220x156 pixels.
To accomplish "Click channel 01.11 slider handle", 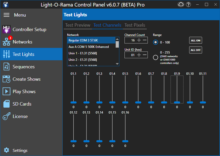I will pos(203,103).
